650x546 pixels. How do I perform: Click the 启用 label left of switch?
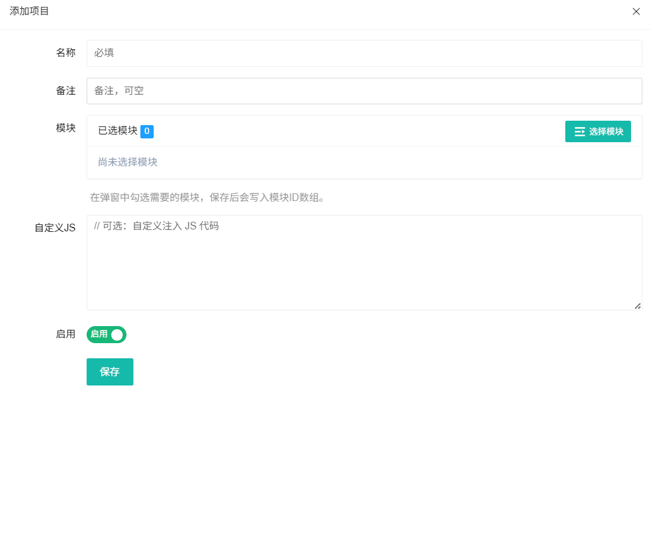[66, 334]
